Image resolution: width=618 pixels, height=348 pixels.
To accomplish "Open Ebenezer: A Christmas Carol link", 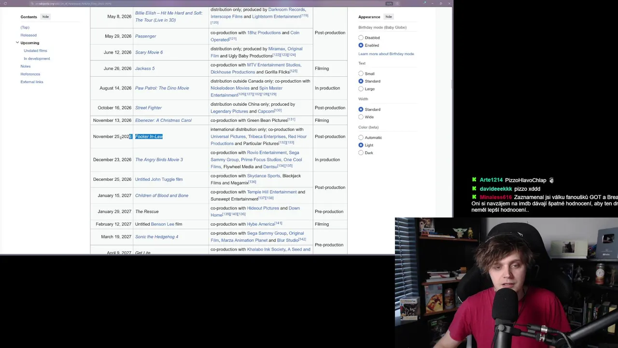I will (163, 120).
